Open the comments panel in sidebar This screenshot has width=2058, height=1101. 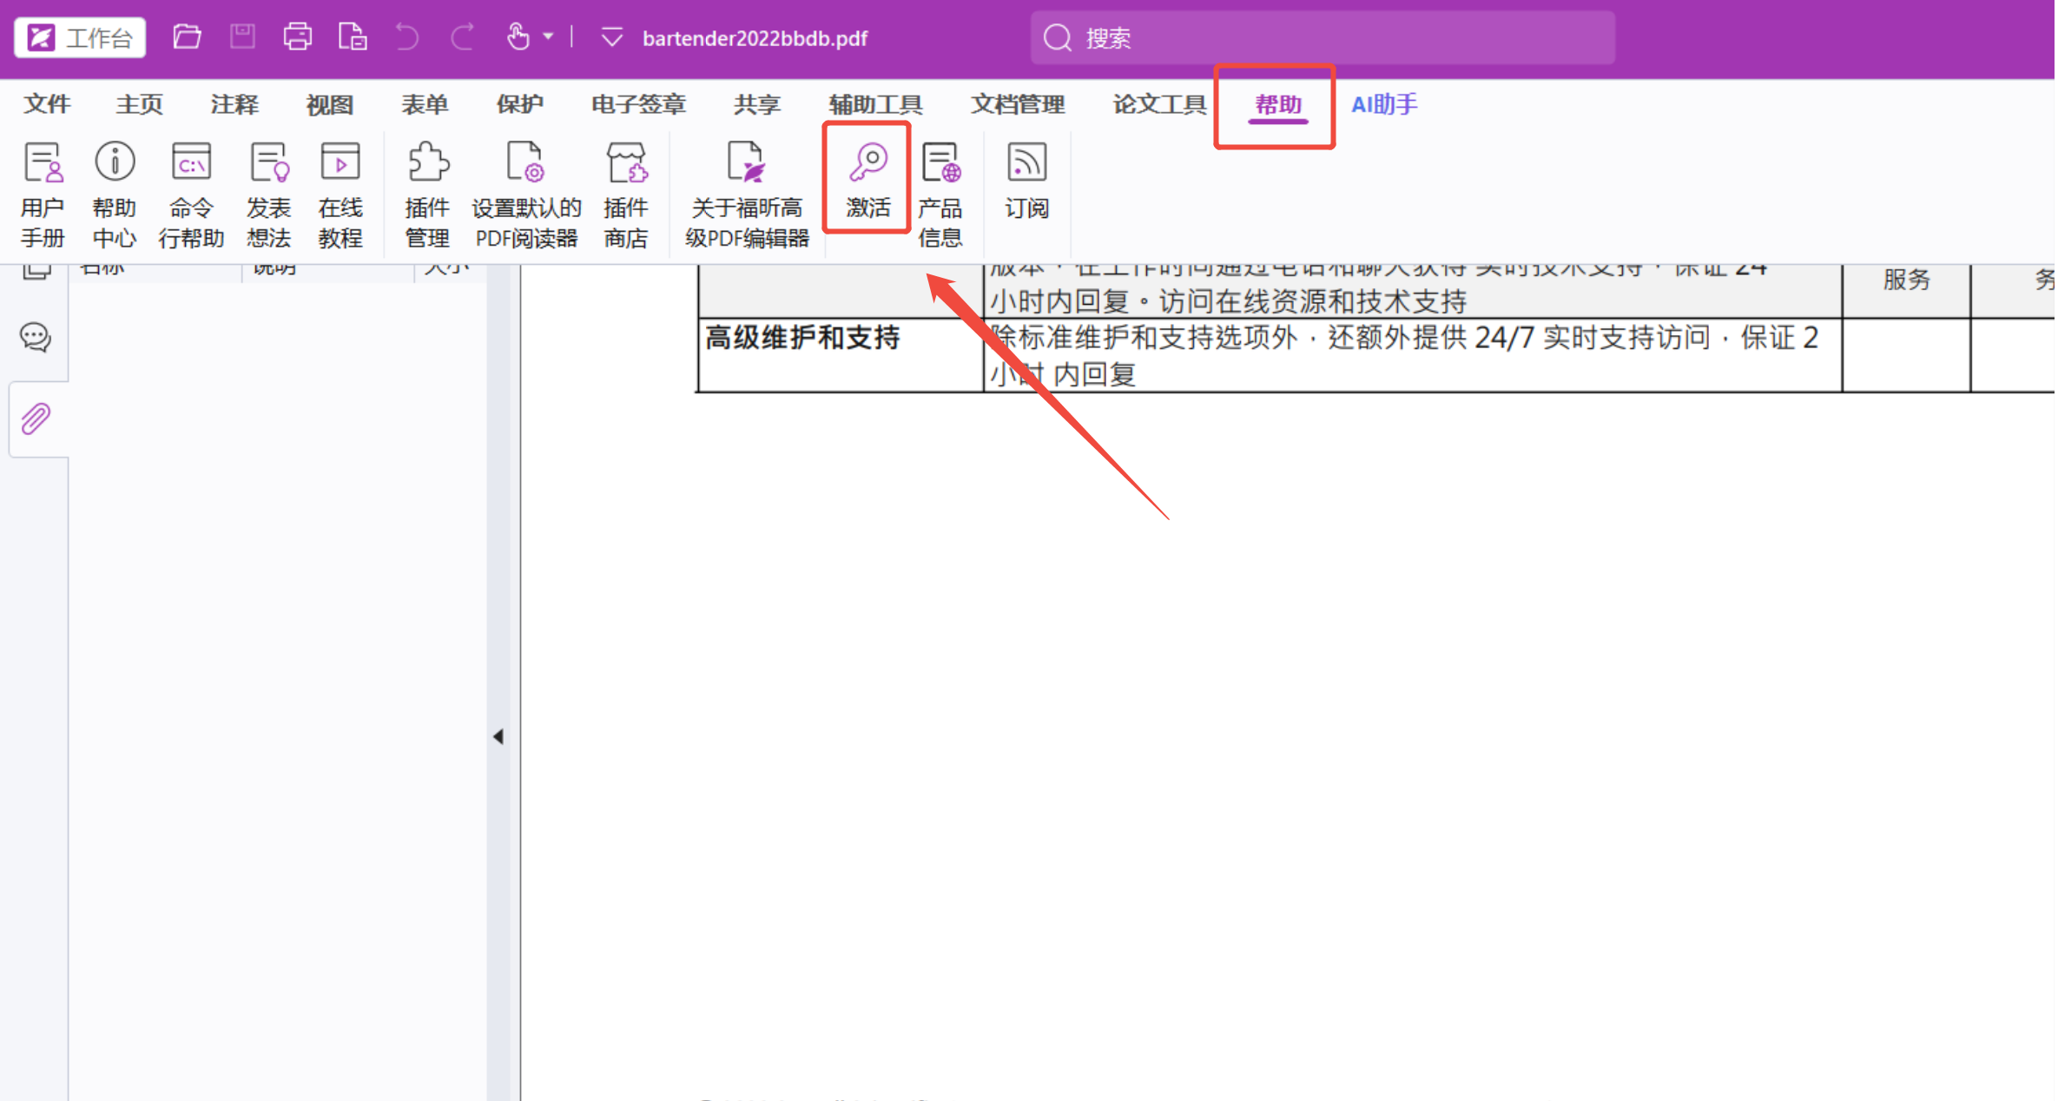pyautogui.click(x=36, y=337)
